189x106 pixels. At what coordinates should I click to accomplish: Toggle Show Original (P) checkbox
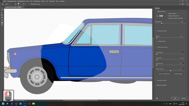click(x=167, y=16)
